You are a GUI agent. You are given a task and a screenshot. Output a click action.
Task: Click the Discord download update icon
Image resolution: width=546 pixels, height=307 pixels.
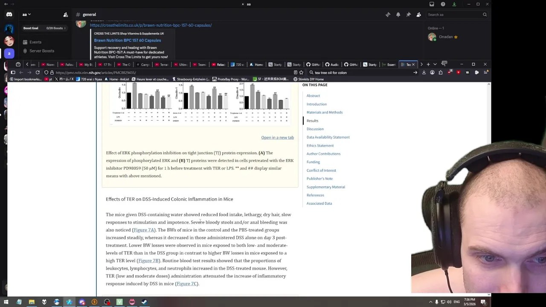(454, 4)
